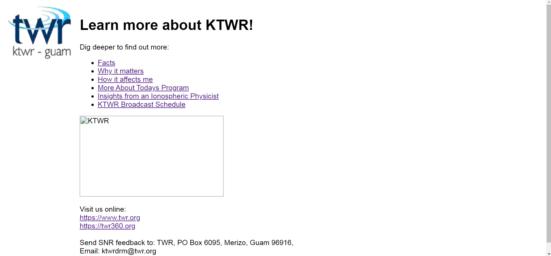This screenshot has height=256, width=551.
Task: Open the Facts link
Action: [106, 63]
